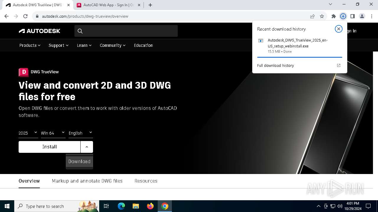Click the Install button
Viewport: 378px width, 212px height.
pyautogui.click(x=49, y=147)
